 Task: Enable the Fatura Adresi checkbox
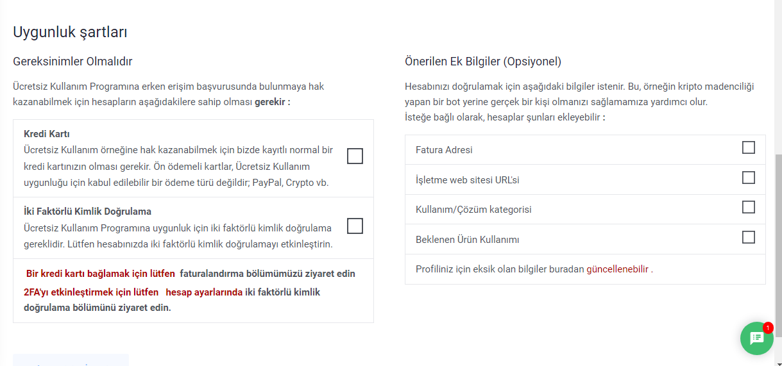pos(748,147)
